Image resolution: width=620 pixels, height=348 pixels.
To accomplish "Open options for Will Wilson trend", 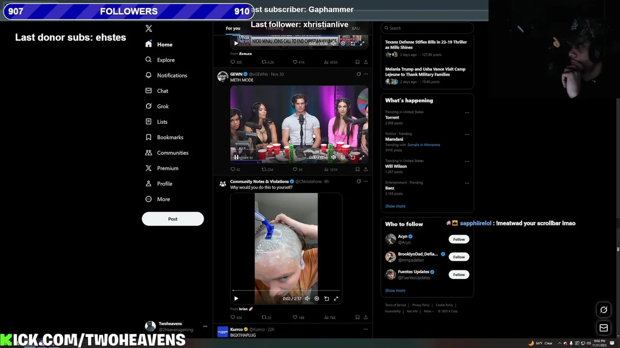I will point(467,161).
